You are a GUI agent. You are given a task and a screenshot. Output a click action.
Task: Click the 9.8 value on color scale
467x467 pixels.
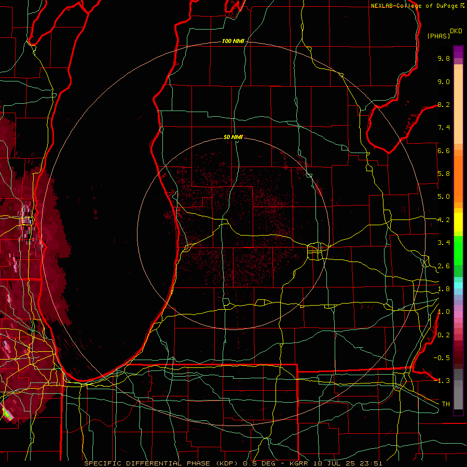tap(444, 58)
